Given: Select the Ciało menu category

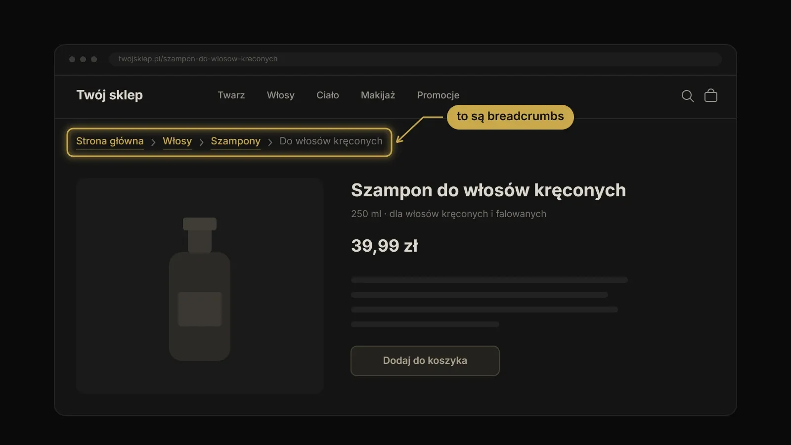Looking at the screenshot, I should 327,95.
